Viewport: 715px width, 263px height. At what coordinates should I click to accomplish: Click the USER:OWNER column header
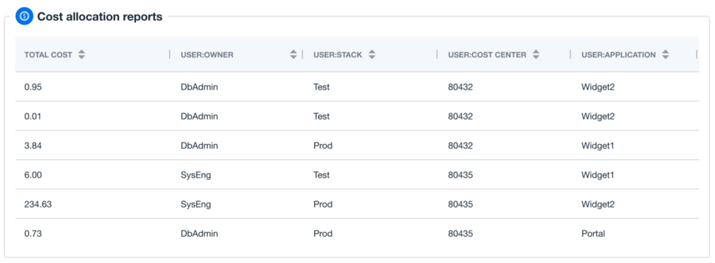click(x=207, y=55)
